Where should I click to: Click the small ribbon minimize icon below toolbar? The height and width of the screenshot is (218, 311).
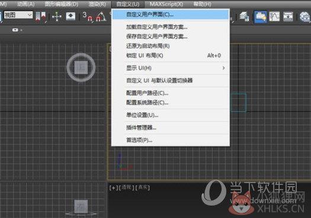pyautogui.click(x=15, y=30)
